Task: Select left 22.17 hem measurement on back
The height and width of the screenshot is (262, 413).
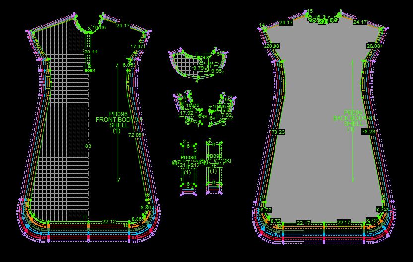Action: point(303,223)
